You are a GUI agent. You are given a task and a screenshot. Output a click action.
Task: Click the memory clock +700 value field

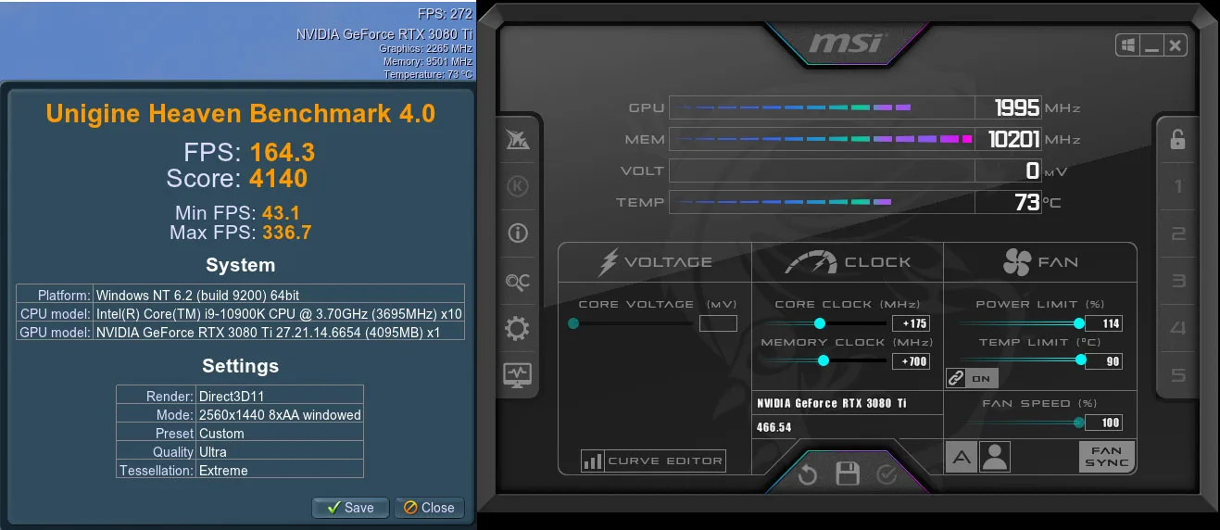pos(911,361)
